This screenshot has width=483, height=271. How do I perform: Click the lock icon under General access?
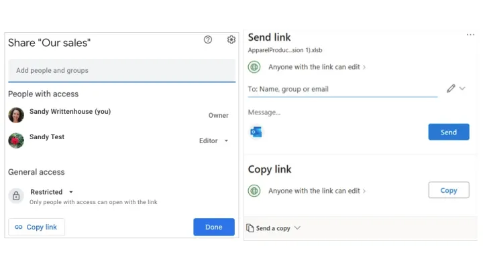pos(16,196)
